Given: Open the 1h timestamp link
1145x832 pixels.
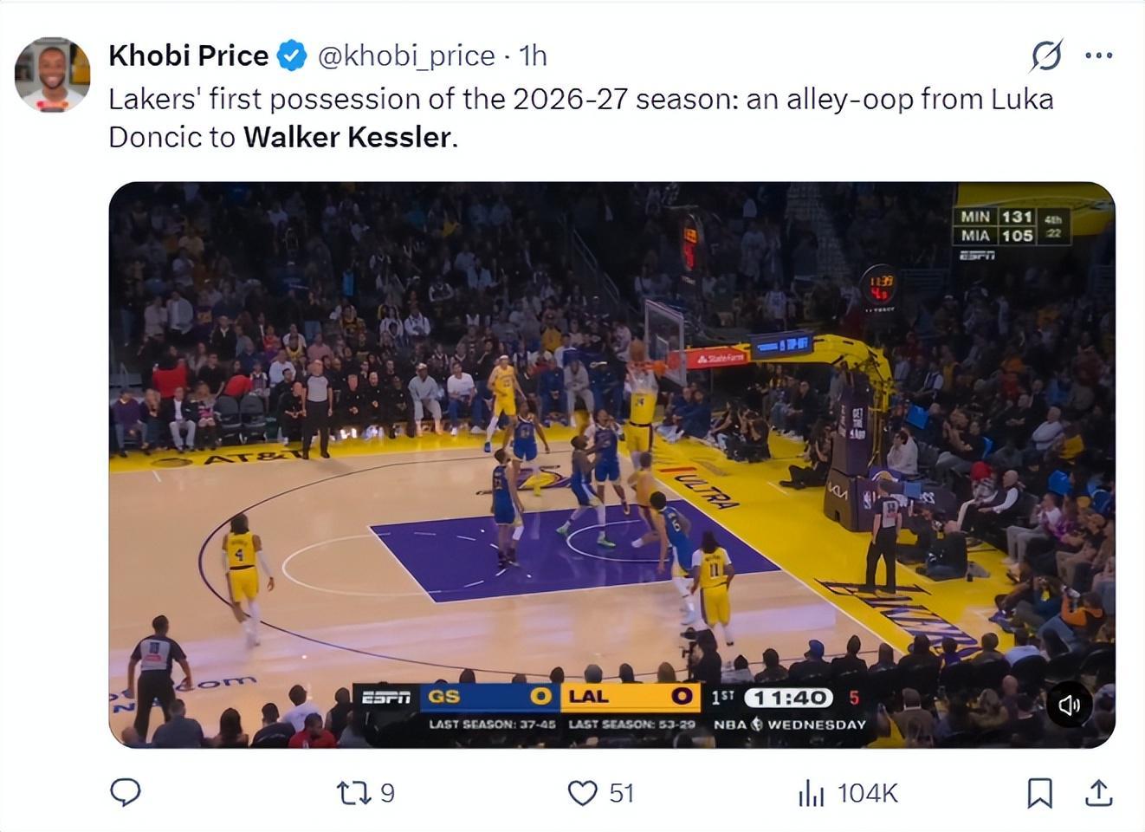Looking at the screenshot, I should 533,55.
